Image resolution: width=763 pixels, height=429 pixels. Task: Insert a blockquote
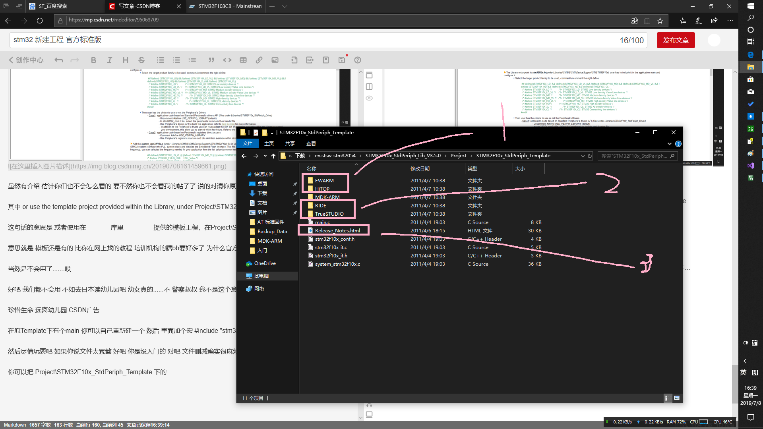211,60
